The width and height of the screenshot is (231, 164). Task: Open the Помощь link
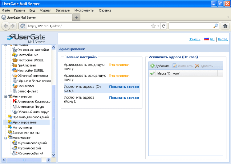[x=194, y=39]
